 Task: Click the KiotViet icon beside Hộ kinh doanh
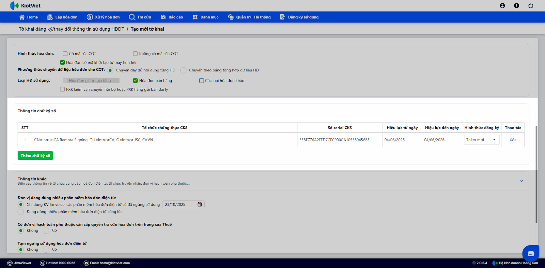point(495,263)
